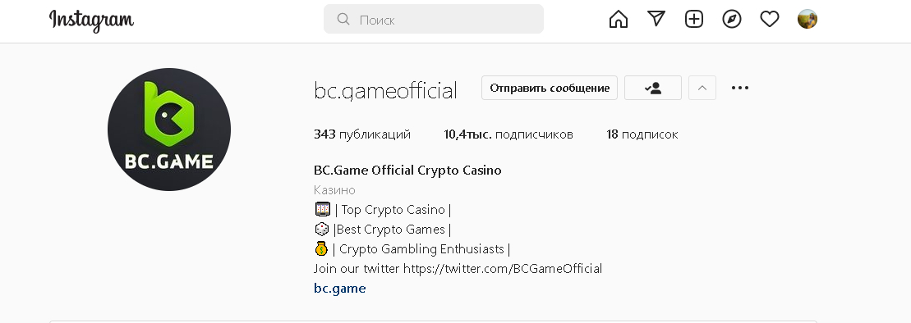This screenshot has height=323, width=911.
Task: Collapse suggested accounts chevron button
Action: [702, 89]
